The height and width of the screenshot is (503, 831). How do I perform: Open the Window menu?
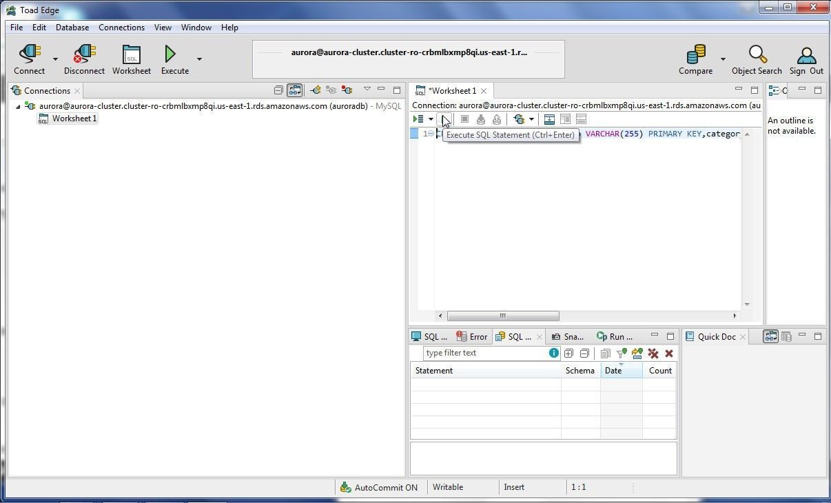[196, 28]
